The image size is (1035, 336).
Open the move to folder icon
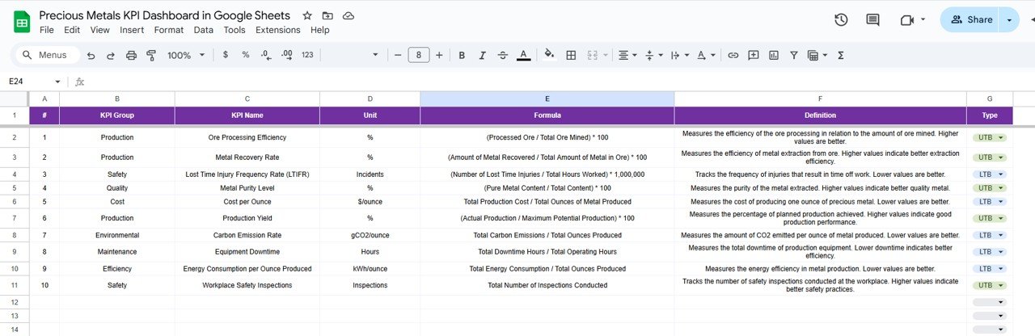327,16
